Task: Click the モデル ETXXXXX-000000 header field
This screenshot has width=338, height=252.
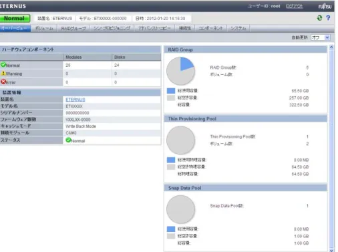Action: (103, 19)
